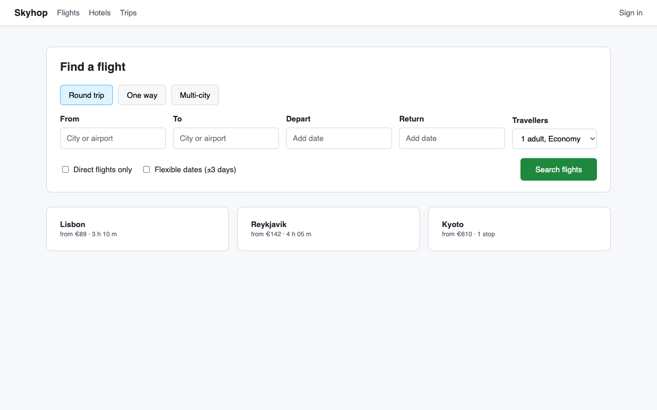Viewport: 657px width, 410px height.
Task: Click the To city or airport field
Action: coord(226,138)
